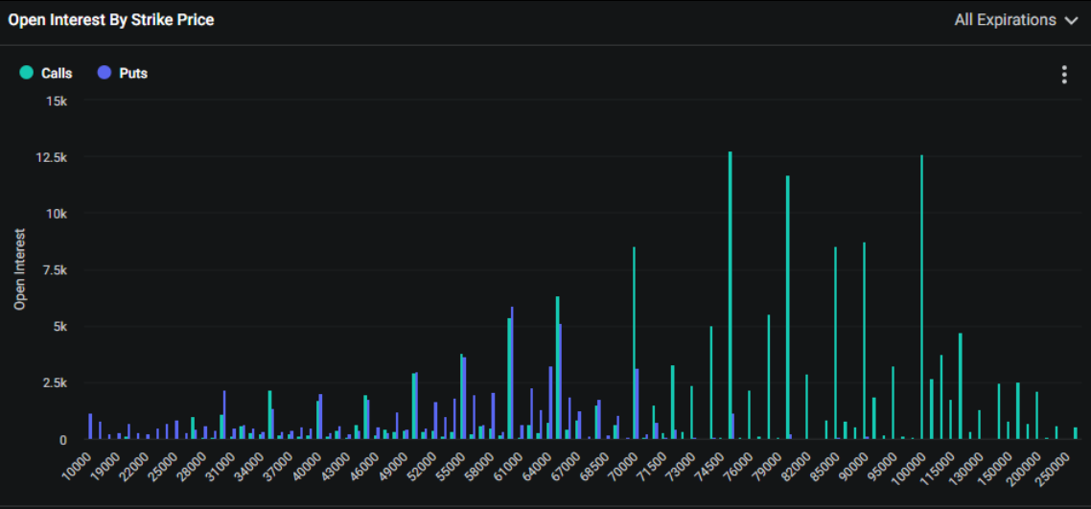Click the purple Puts legend dot

(104, 73)
